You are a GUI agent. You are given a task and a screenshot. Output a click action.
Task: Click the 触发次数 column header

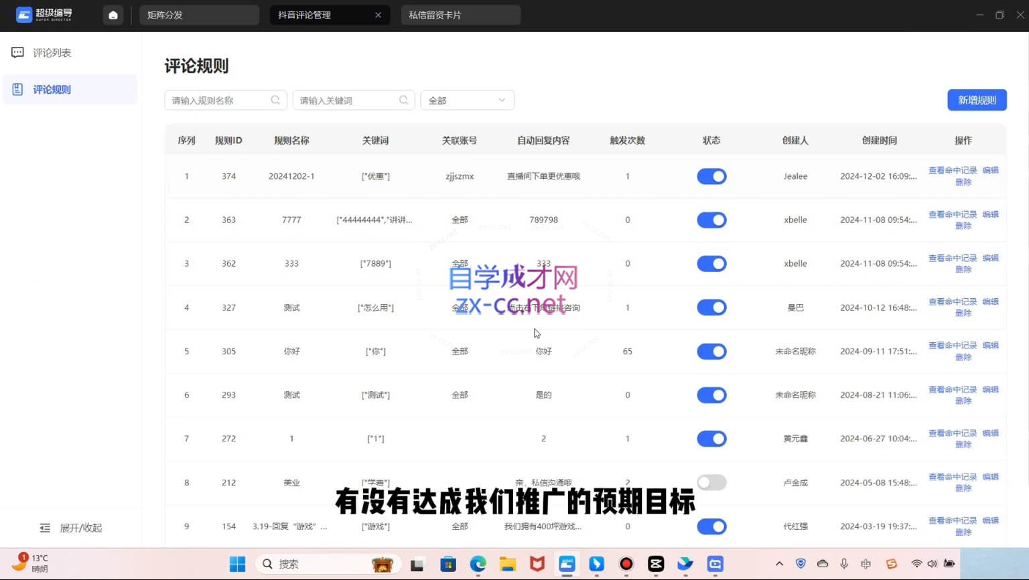[627, 140]
